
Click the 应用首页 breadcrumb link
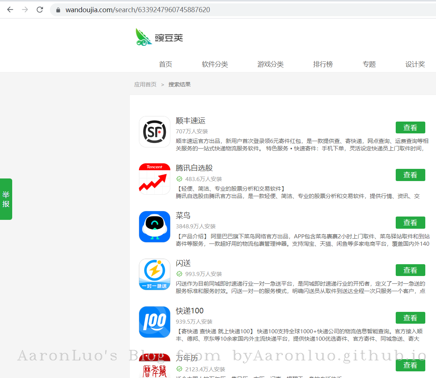(145, 85)
